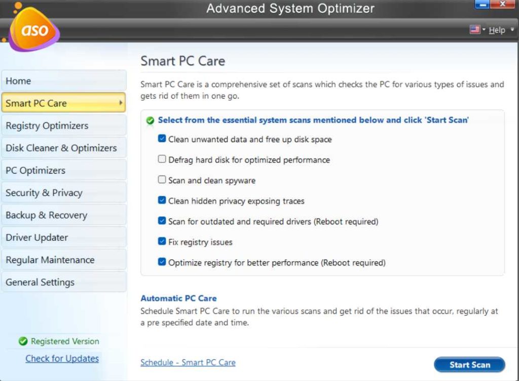Disable Fix registry issues checkbox
The width and height of the screenshot is (519, 381).
tap(162, 241)
